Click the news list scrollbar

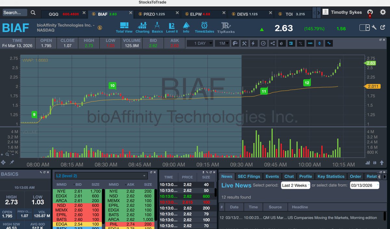click(x=384, y=216)
